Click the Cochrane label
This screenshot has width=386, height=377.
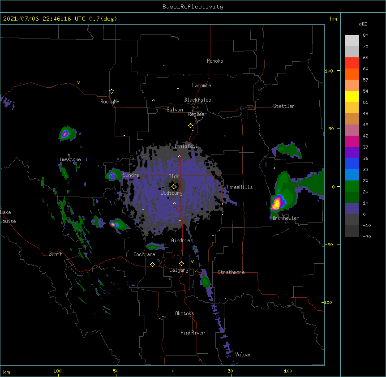[144, 254]
